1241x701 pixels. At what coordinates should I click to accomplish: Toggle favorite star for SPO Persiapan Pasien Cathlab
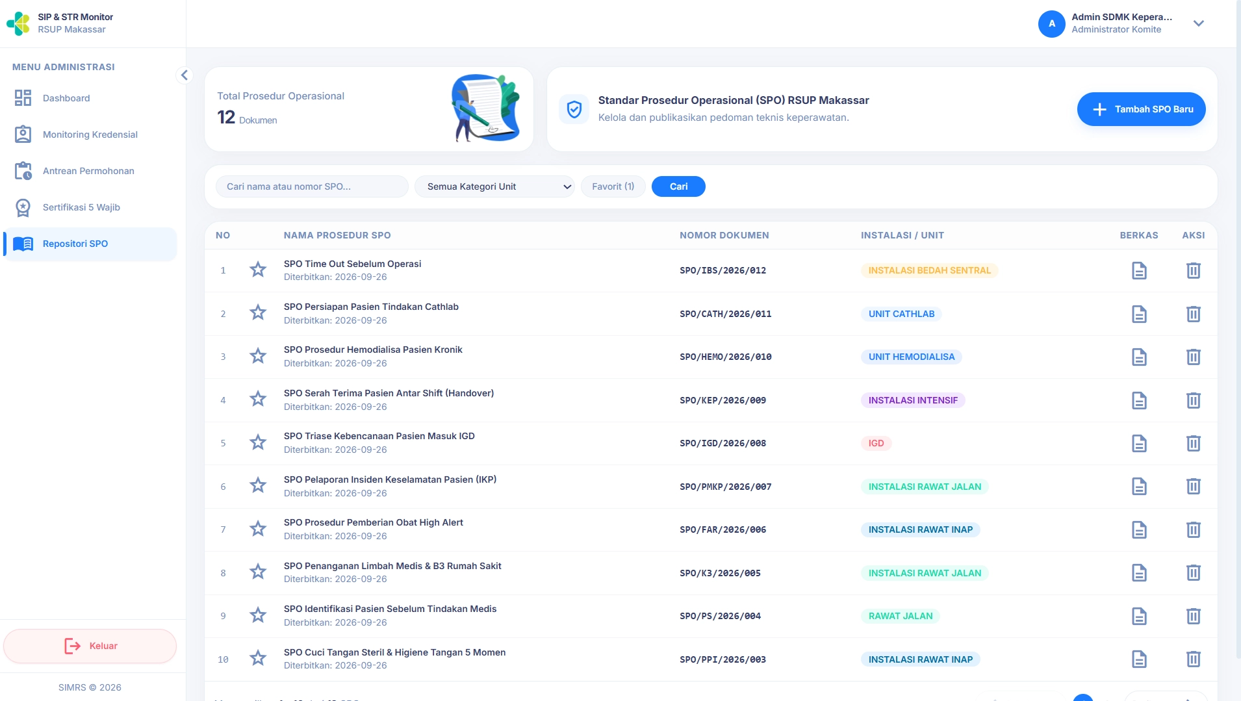point(258,312)
